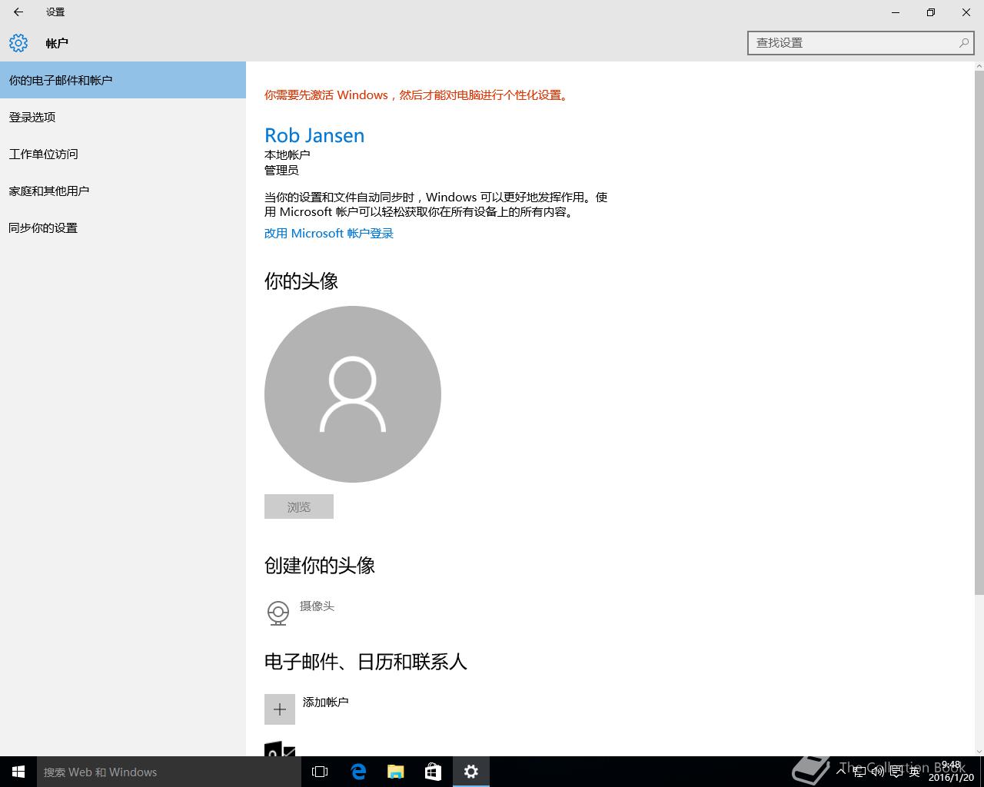Open the Store from the taskbar
Viewport: 984px width, 787px height.
434,772
